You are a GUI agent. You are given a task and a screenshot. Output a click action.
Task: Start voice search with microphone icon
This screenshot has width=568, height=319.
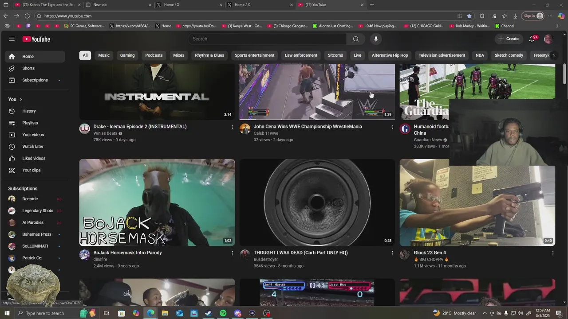click(x=376, y=39)
